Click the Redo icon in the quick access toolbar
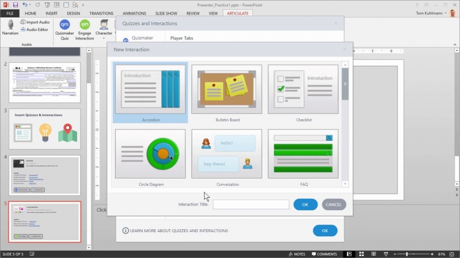 37,5
